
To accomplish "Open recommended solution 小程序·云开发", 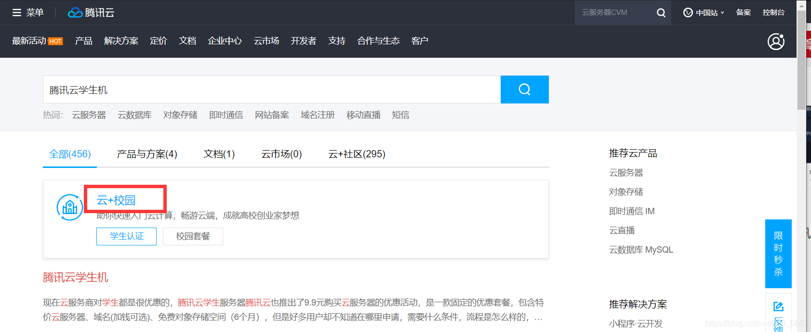I will point(636,324).
